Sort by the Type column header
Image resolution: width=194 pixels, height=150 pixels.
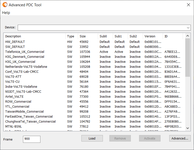tap(72, 36)
